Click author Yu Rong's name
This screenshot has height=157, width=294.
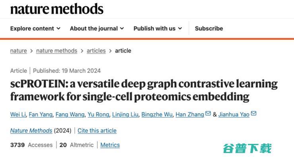[x=99, y=114]
